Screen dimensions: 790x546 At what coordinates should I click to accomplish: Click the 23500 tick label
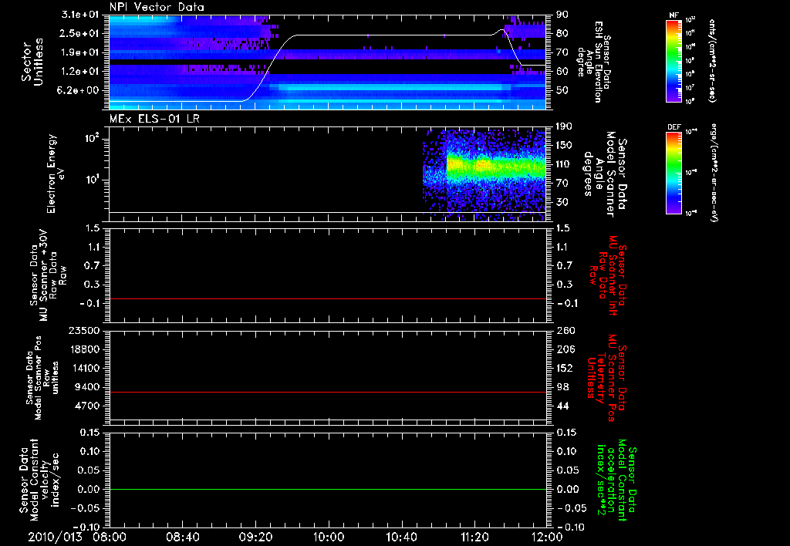85,331
